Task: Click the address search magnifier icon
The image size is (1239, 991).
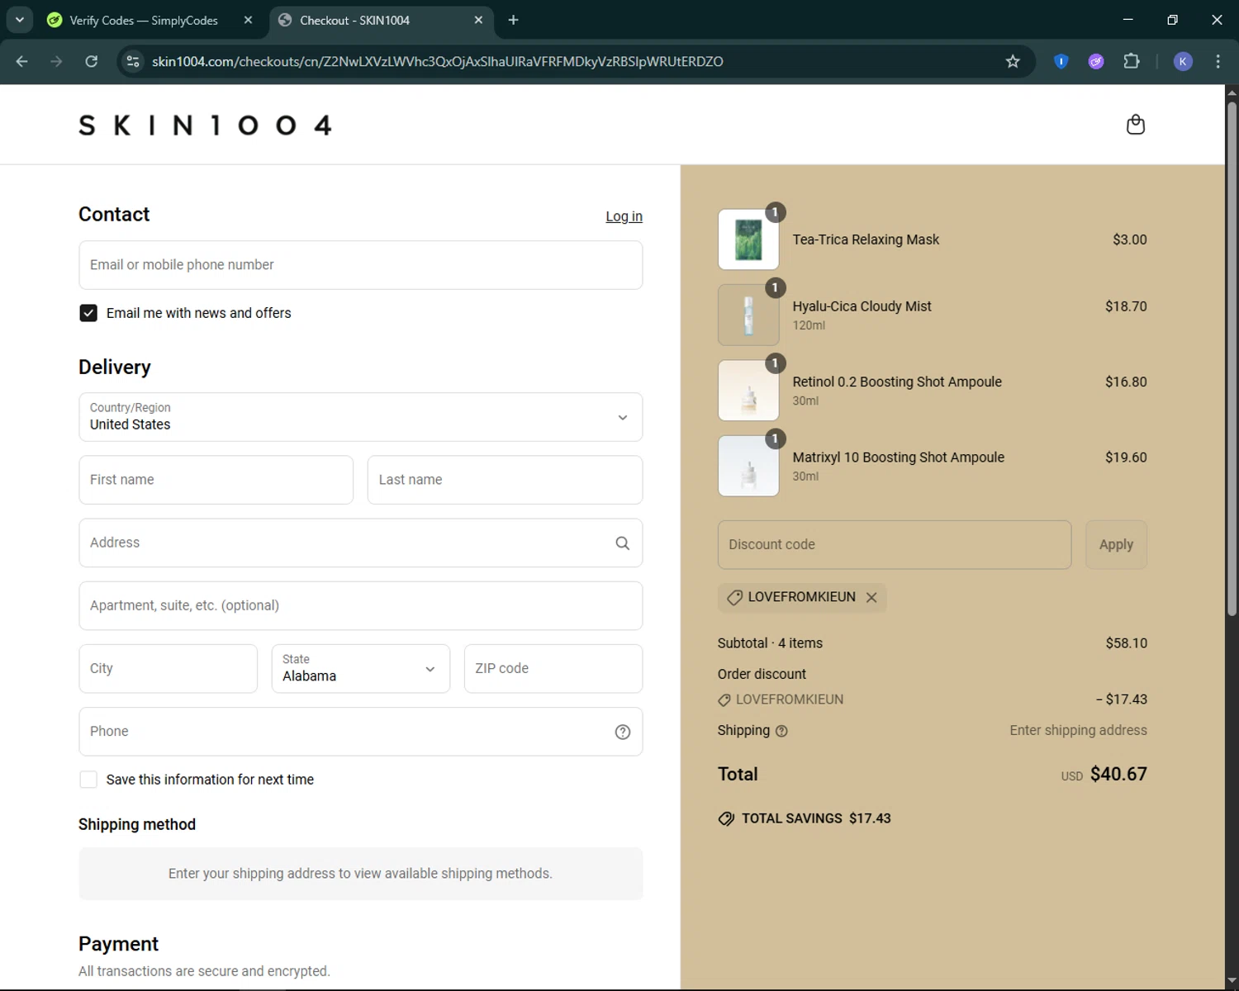Action: coord(623,543)
